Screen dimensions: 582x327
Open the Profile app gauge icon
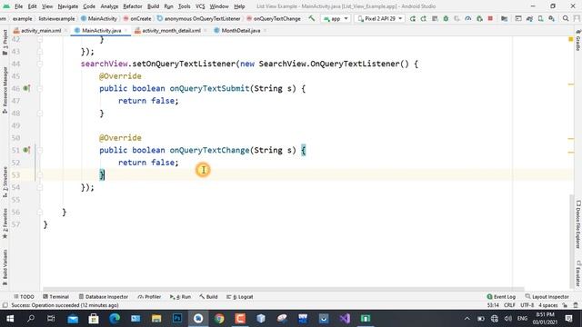(x=468, y=18)
